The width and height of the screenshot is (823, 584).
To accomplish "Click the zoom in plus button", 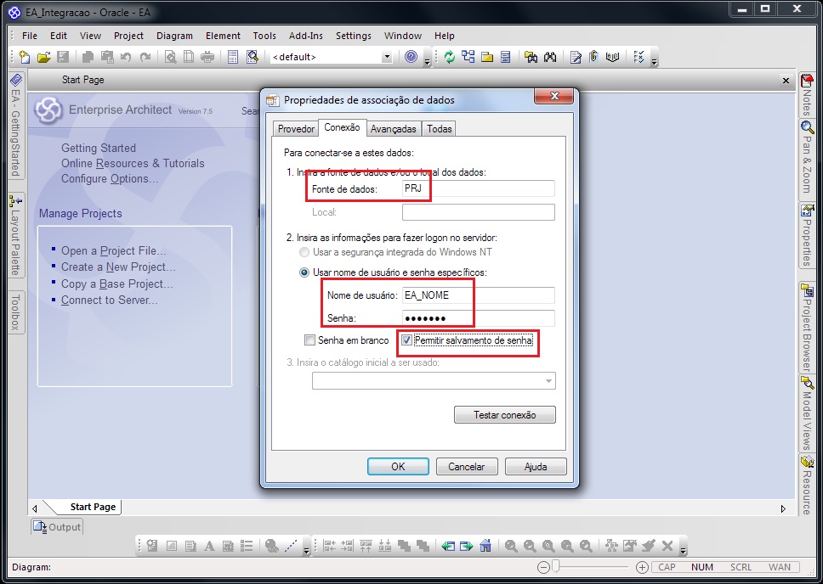I will (x=641, y=567).
